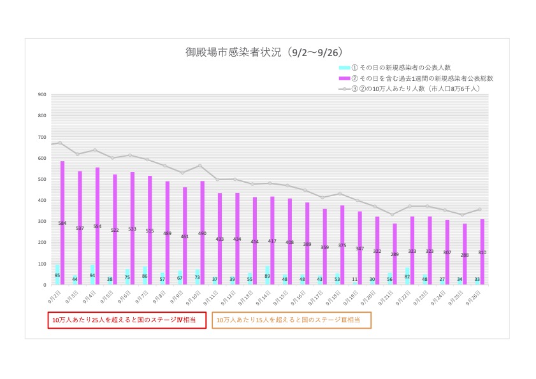Select the cyan bar labeled 82

click(405, 276)
